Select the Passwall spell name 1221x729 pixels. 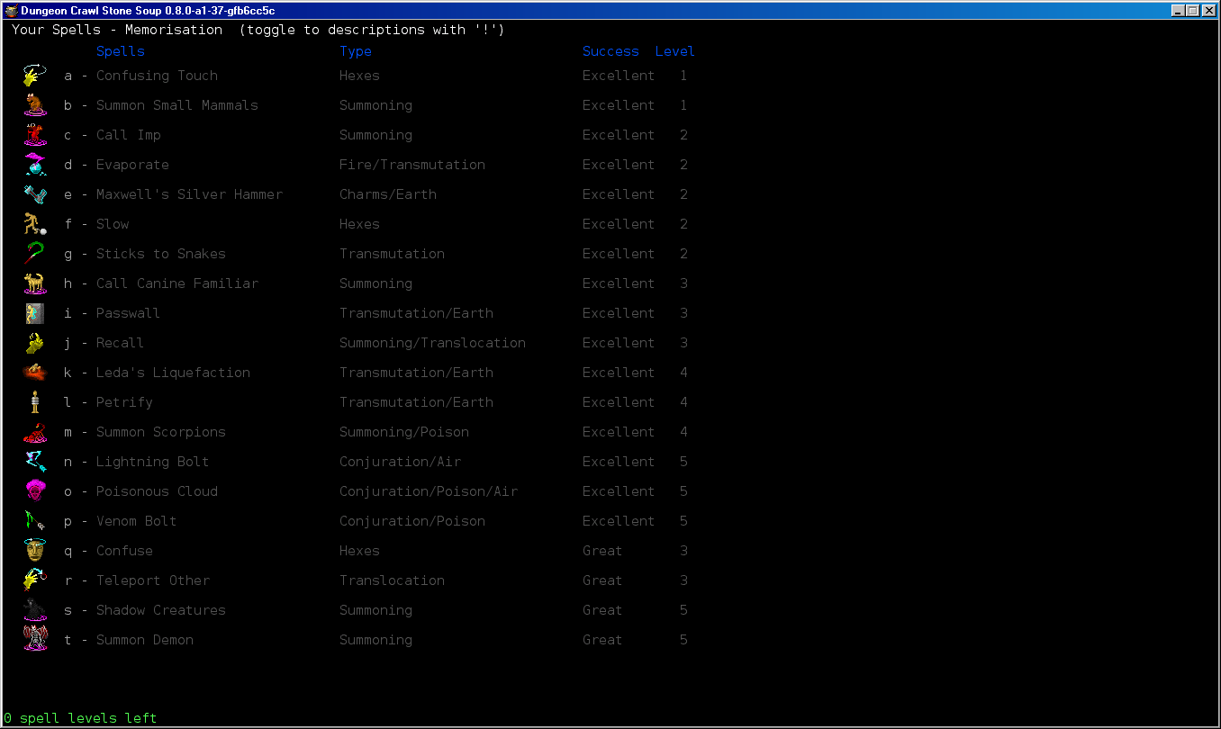click(129, 313)
